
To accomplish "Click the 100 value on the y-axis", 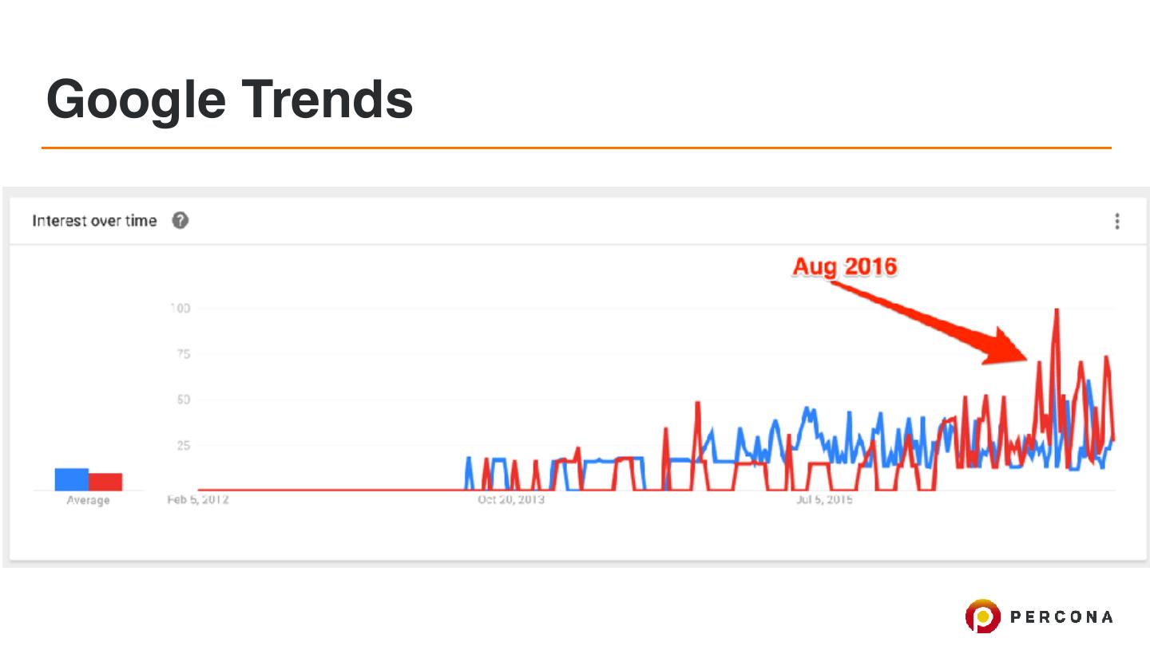I will click(x=179, y=309).
